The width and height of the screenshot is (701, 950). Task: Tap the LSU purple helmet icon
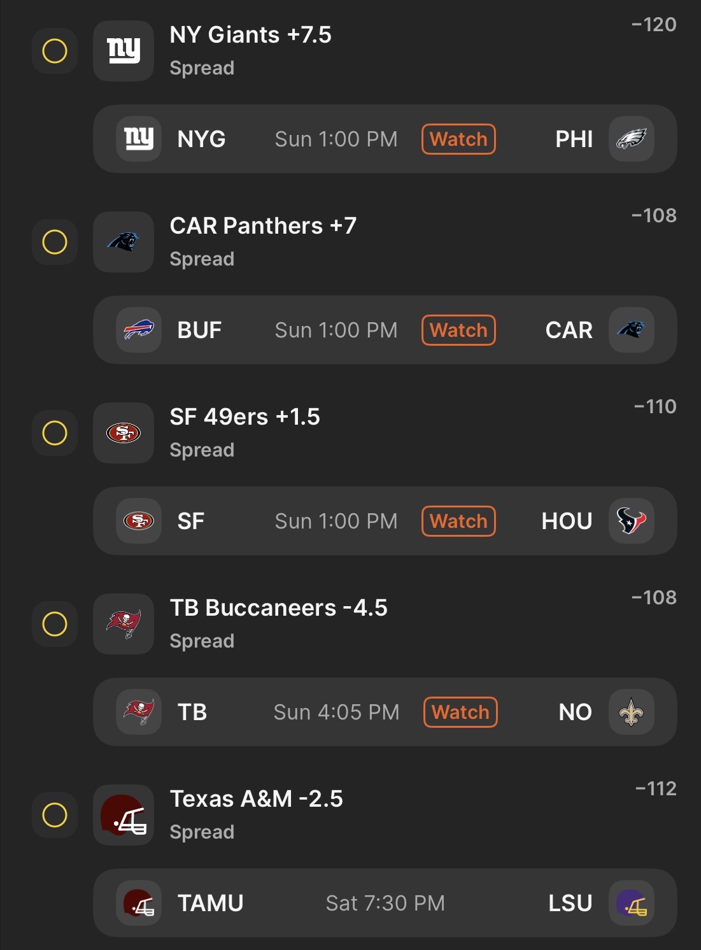pyautogui.click(x=631, y=903)
